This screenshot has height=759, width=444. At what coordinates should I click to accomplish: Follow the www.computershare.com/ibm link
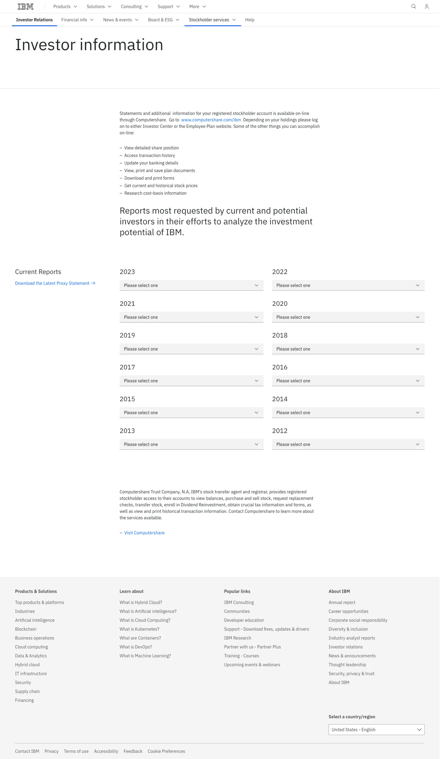[x=213, y=121]
